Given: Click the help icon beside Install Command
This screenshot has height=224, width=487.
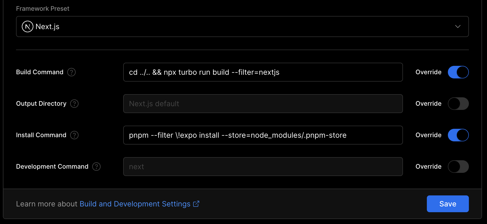Looking at the screenshot, I should click(x=74, y=135).
